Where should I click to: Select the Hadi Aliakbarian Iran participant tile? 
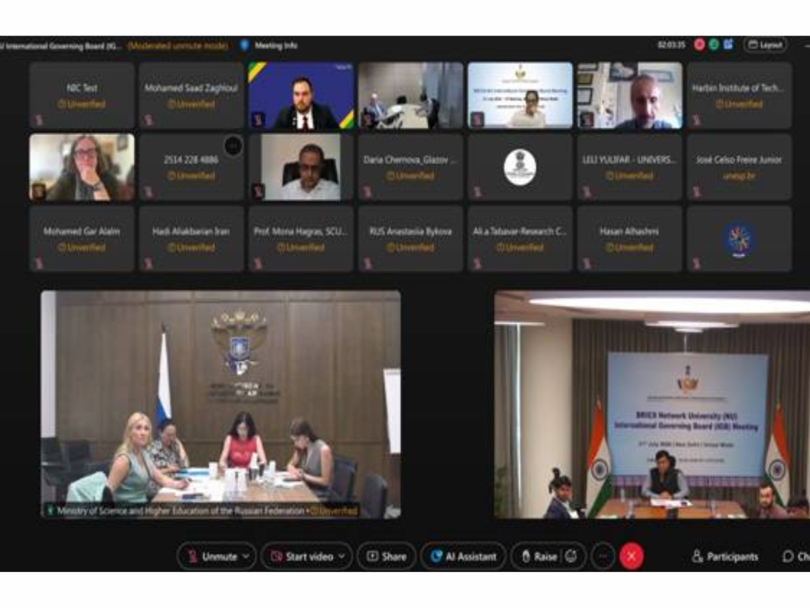click(x=191, y=239)
